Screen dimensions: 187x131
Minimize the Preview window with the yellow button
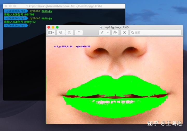53,27
